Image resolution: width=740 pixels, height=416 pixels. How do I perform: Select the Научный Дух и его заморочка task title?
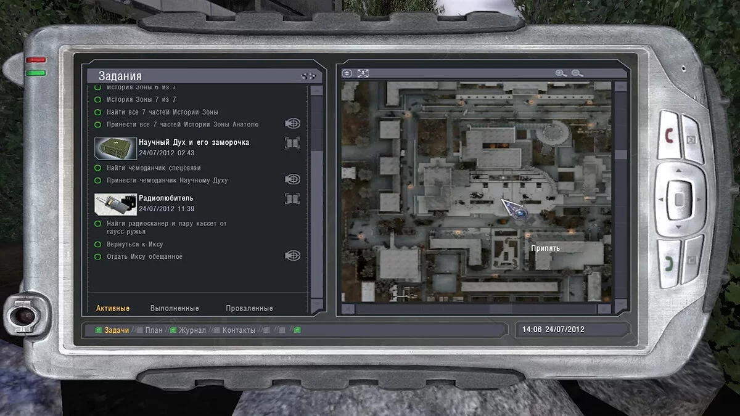tap(194, 142)
